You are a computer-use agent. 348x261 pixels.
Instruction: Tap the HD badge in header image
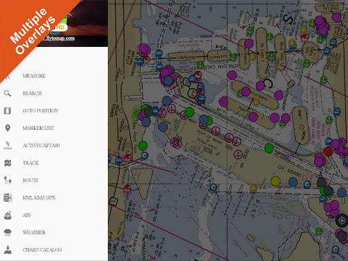pyautogui.click(x=60, y=27)
